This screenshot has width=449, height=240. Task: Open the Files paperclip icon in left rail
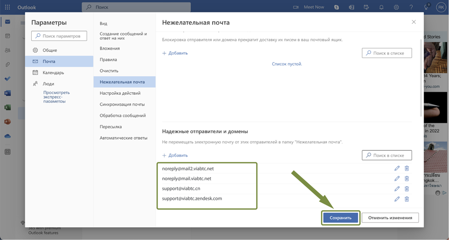tap(7, 65)
